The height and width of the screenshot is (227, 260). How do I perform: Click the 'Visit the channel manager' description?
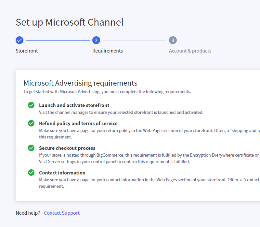[121, 112]
